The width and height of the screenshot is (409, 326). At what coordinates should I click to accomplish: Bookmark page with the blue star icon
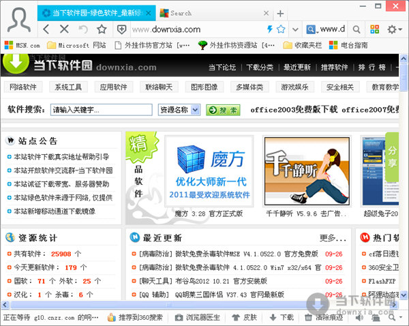pyautogui.click(x=281, y=29)
